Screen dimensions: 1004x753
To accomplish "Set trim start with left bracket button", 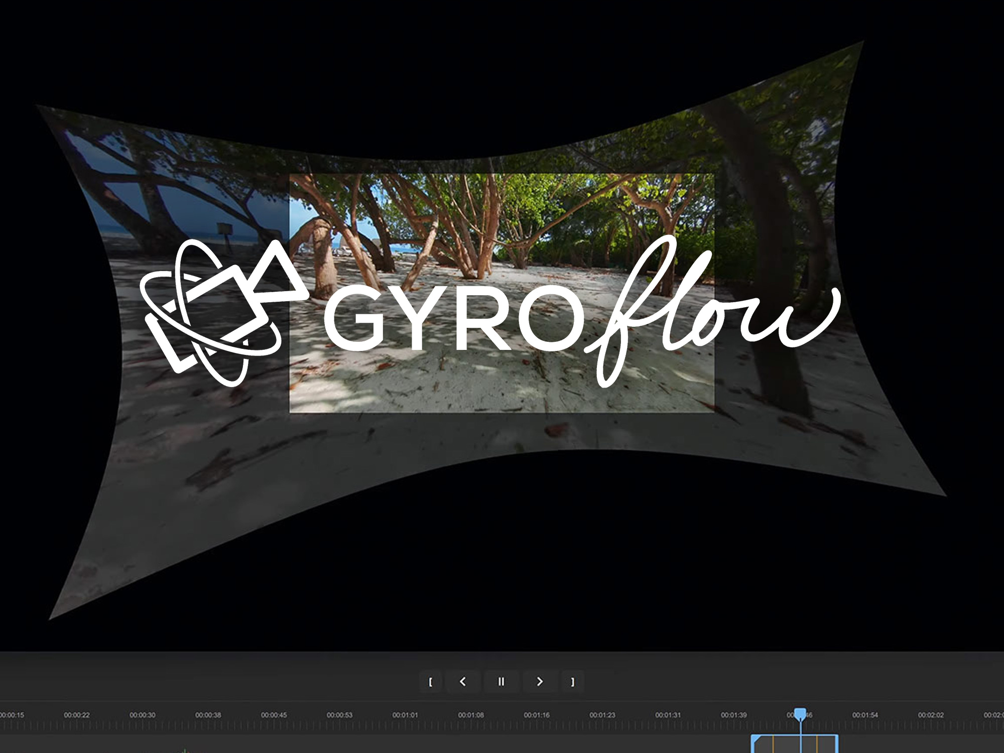I will tap(431, 682).
